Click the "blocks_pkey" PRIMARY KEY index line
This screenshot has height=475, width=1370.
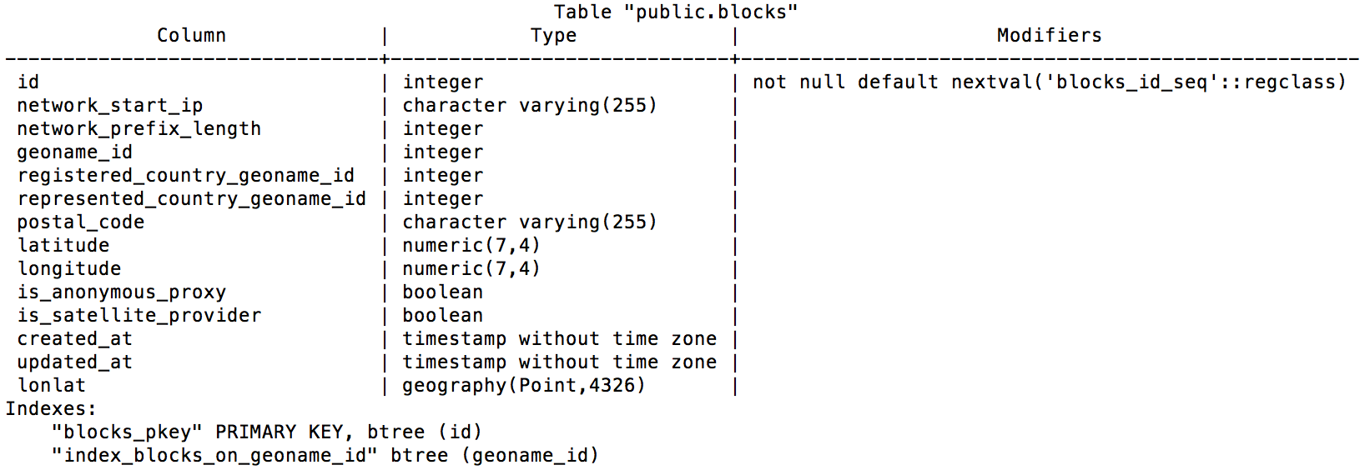point(267,432)
